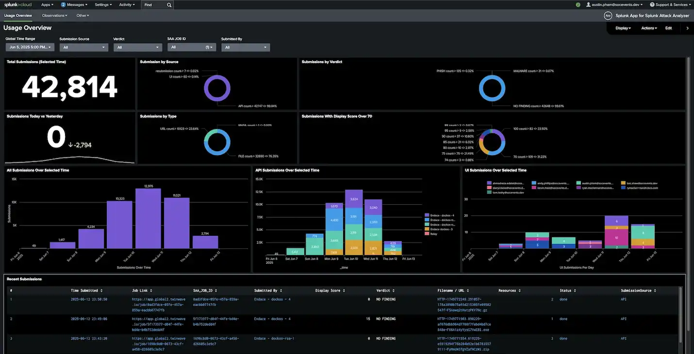The image size is (694, 354).
Task: Click the Support & Services question mark icon
Action: coord(652,5)
